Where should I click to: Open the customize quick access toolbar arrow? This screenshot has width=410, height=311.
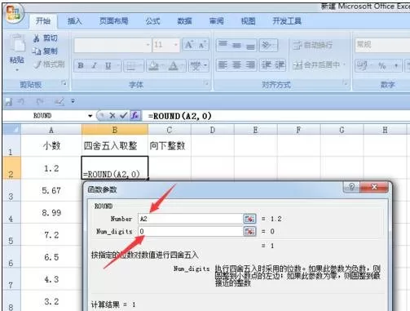point(73,101)
